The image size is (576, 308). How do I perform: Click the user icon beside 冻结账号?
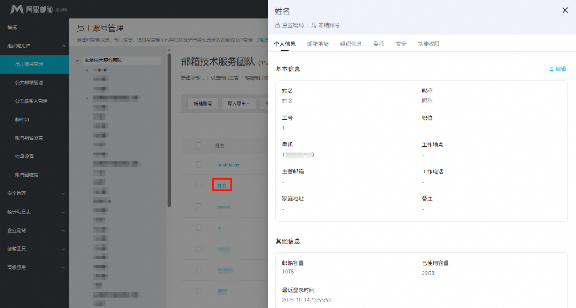coord(314,25)
